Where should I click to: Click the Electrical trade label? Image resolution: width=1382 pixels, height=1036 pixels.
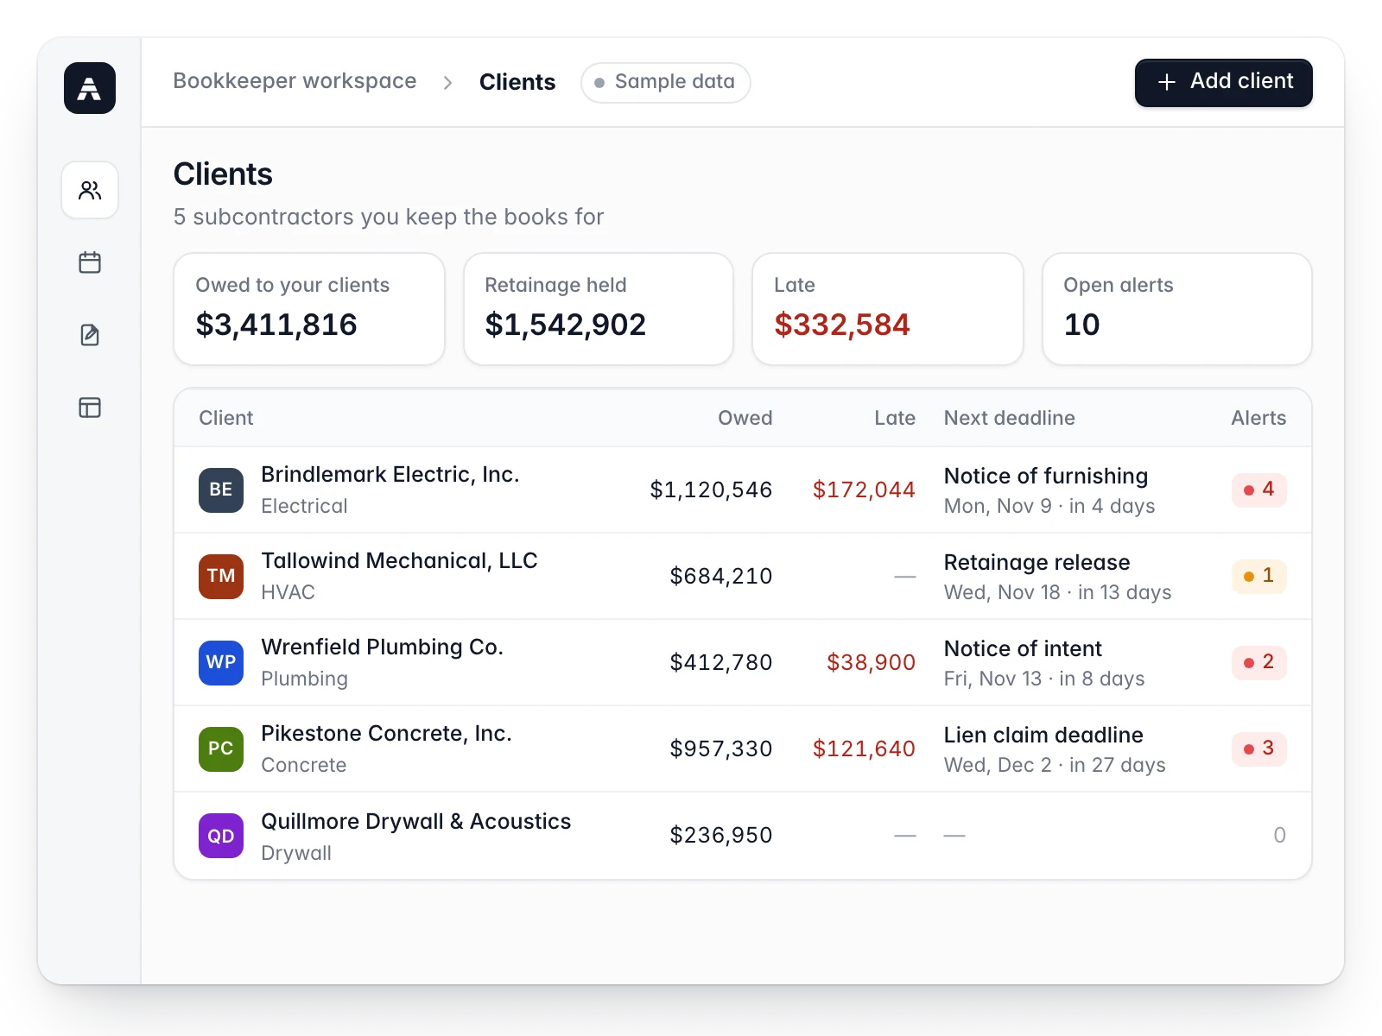point(304,506)
